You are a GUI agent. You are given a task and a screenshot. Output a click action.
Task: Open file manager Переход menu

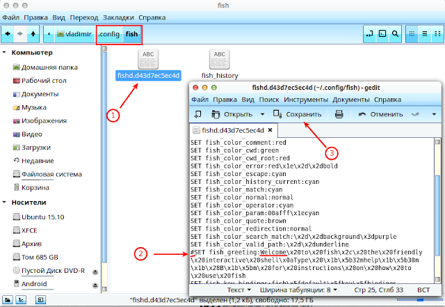pyautogui.click(x=84, y=17)
